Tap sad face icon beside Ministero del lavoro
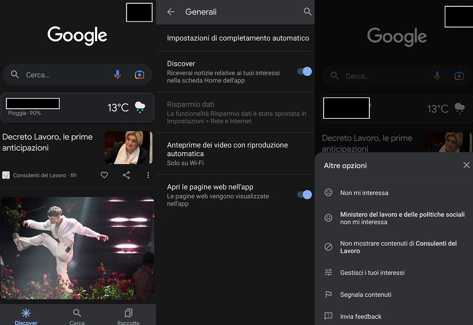 (x=328, y=217)
